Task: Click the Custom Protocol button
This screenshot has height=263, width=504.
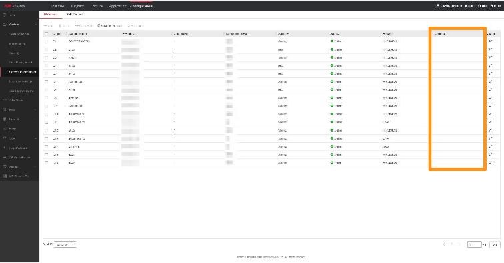Action: (x=109, y=25)
